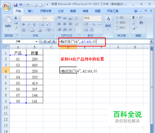This screenshot has width=155, height=133.
Task: Switch to the 公式 ribbon tab
Action: pos(61,11)
